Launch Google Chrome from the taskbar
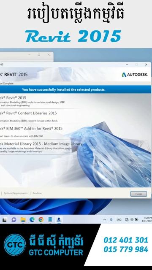Screen dimensions: 152x270 pyautogui.click(x=41, y=219)
